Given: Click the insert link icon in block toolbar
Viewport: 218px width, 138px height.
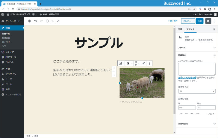Looking at the screenshot, I should pyautogui.click(x=143, y=63).
